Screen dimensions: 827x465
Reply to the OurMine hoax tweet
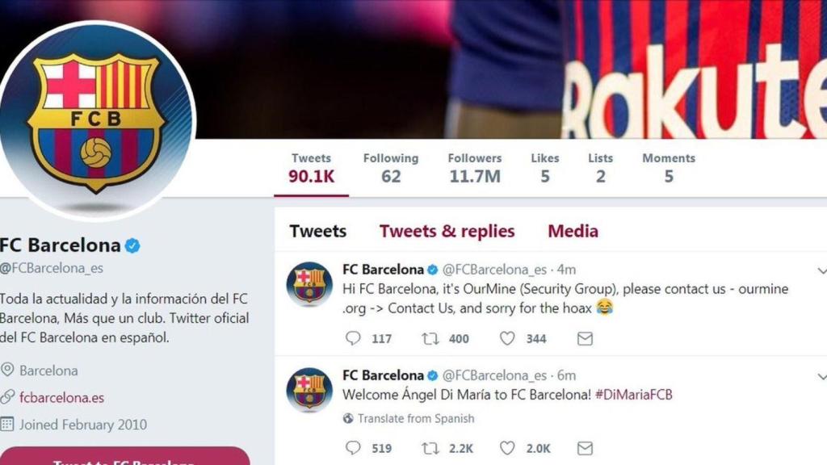click(353, 339)
